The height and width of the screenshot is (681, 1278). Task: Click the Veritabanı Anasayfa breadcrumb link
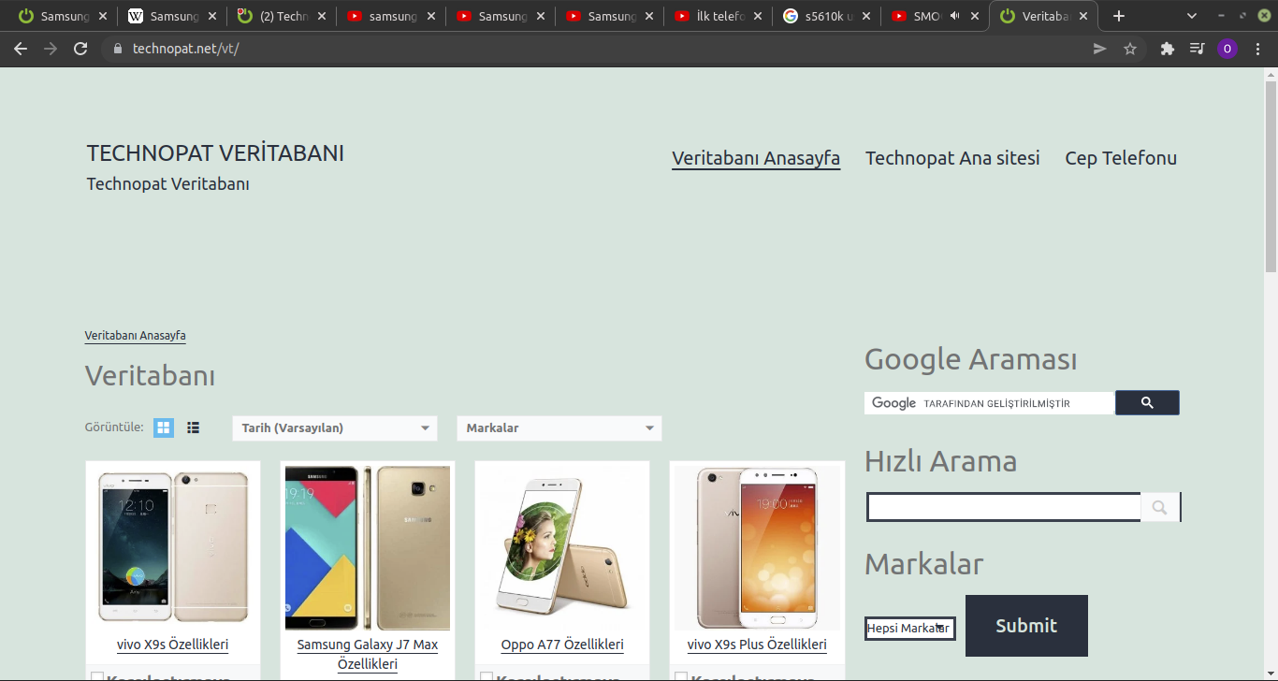point(136,336)
